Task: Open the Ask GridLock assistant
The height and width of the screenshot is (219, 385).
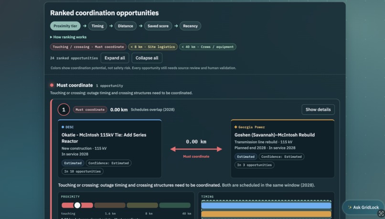Action: (x=363, y=207)
